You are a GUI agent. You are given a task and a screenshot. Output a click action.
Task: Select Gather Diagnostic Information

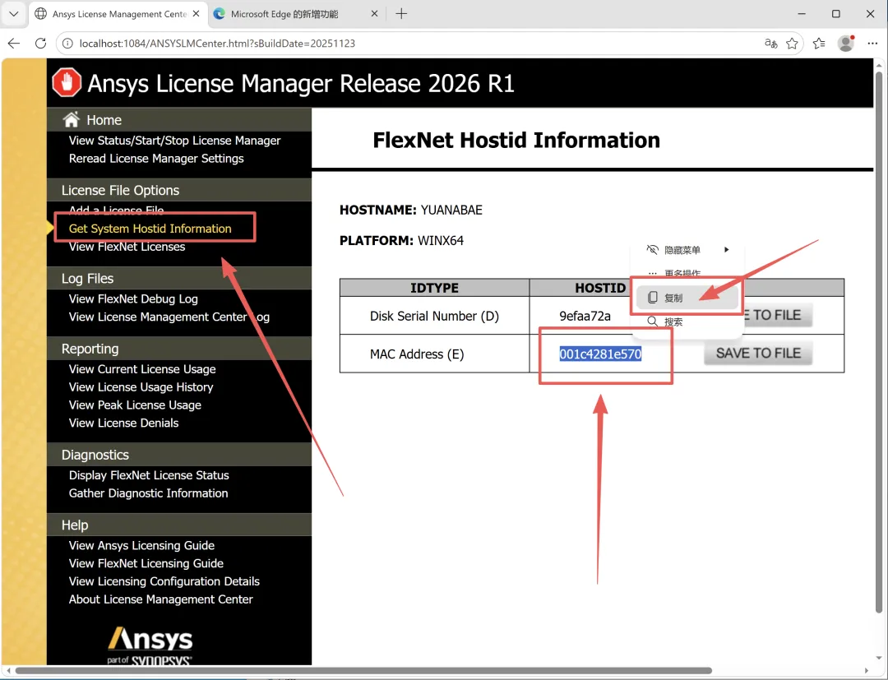click(x=148, y=493)
